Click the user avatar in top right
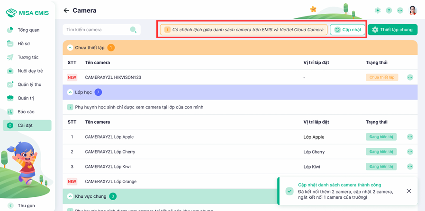 point(413,10)
